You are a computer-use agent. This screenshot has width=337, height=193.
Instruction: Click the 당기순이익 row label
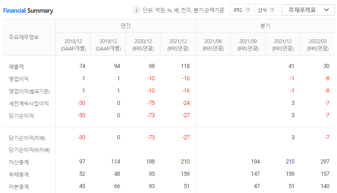pyautogui.click(x=21, y=116)
